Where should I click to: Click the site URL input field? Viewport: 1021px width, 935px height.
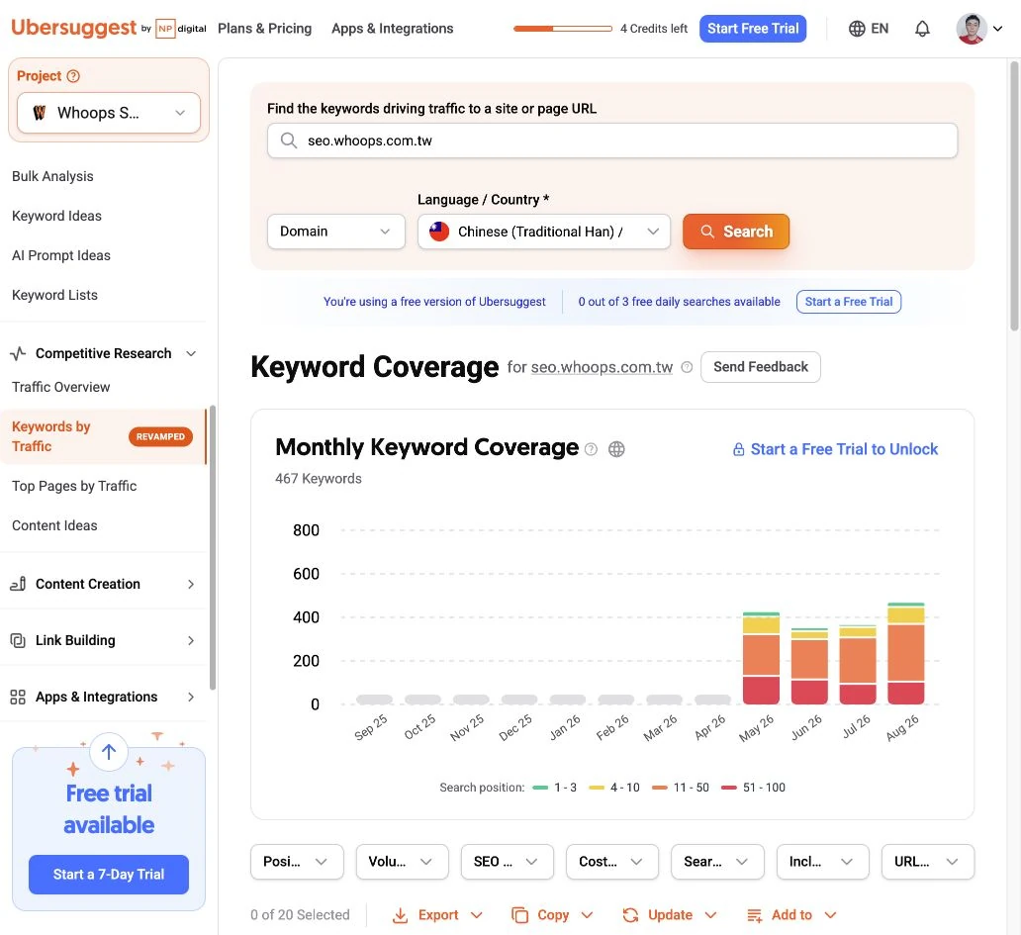[612, 140]
